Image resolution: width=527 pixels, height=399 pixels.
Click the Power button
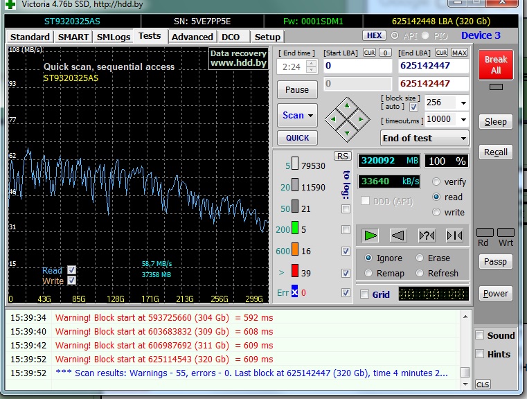[496, 294]
